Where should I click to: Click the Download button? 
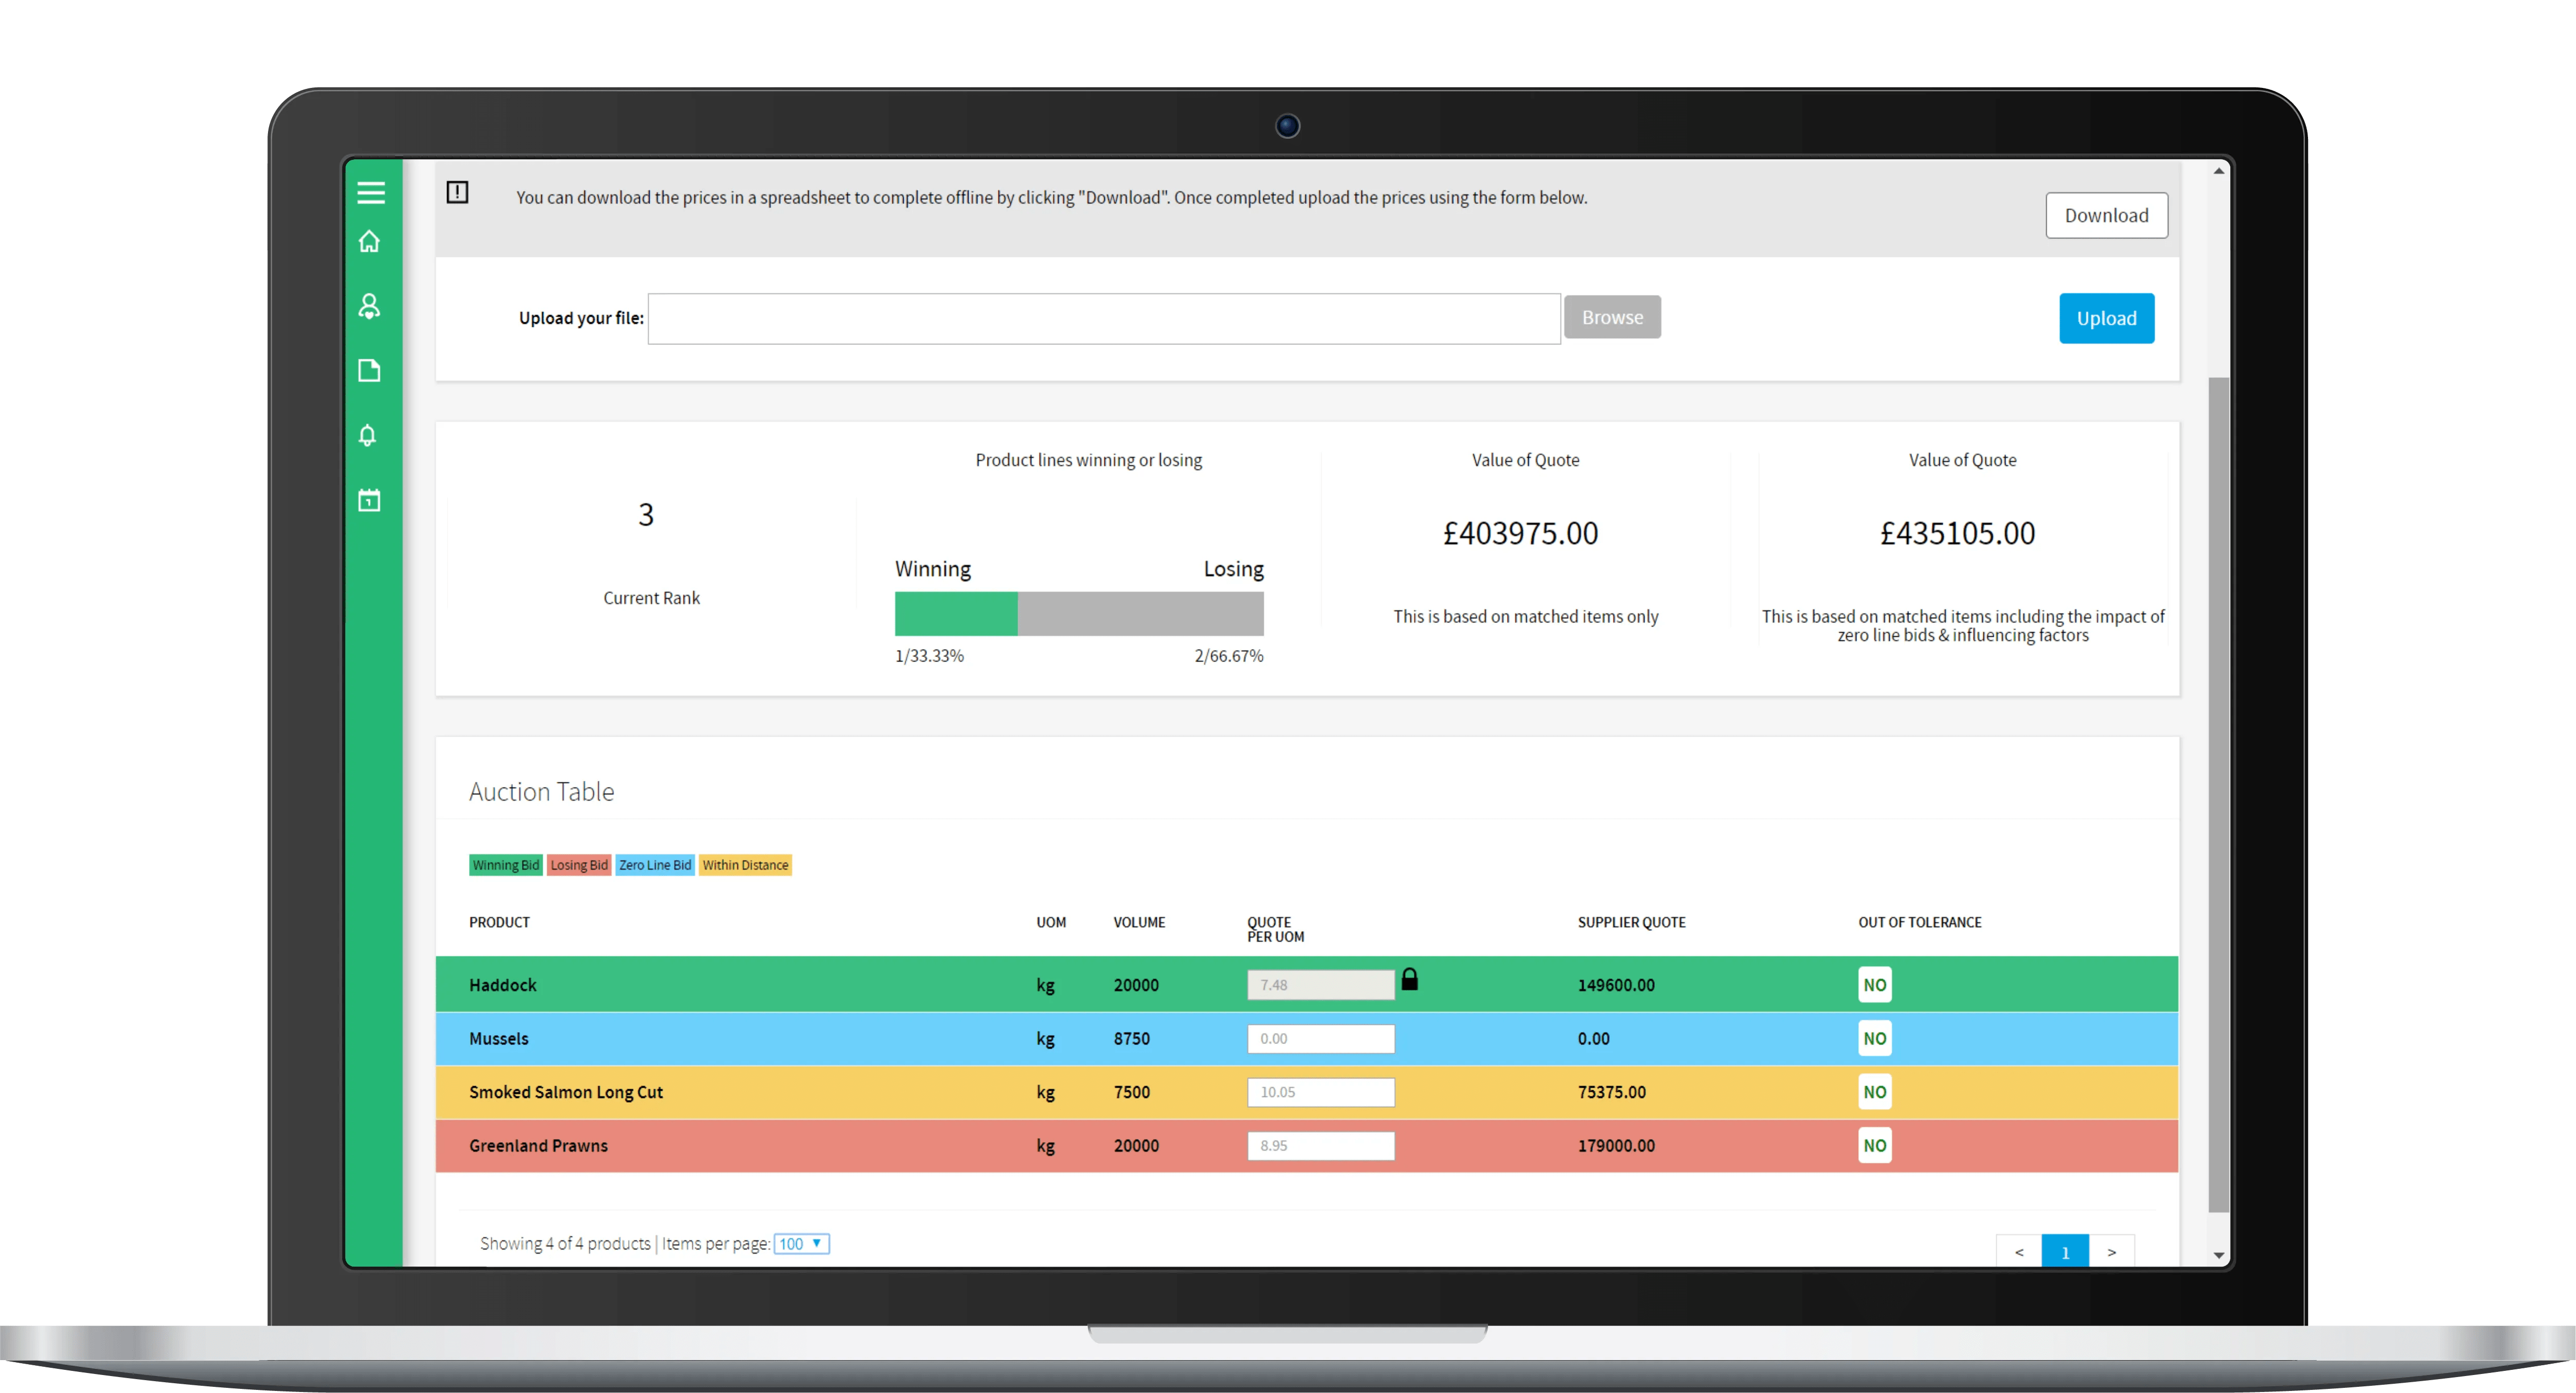pyautogui.click(x=2106, y=216)
